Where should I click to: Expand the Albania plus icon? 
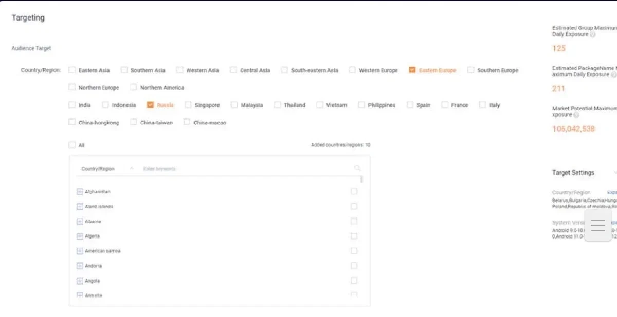(80, 222)
